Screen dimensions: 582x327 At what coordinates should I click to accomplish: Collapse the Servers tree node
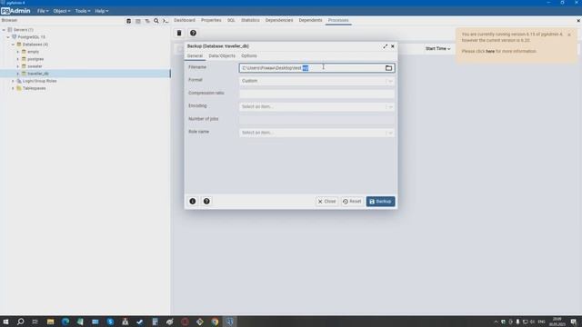[x=4, y=30]
